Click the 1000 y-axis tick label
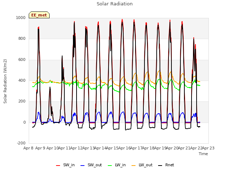230x172 pixels. [21, 18]
